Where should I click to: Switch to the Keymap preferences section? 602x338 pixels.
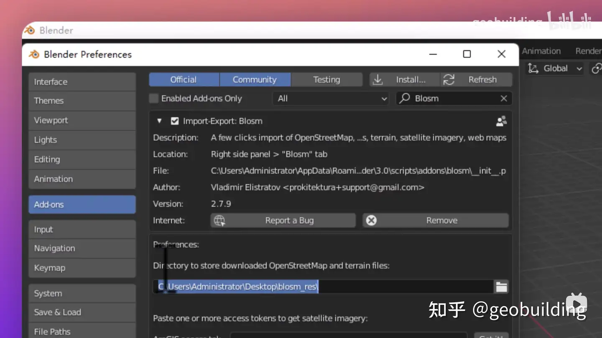(x=82, y=268)
